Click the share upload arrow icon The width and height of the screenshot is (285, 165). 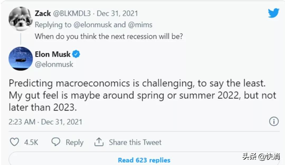click(x=99, y=142)
